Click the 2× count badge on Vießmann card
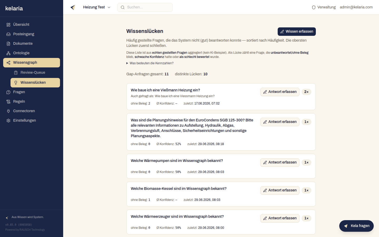 pyautogui.click(x=306, y=92)
